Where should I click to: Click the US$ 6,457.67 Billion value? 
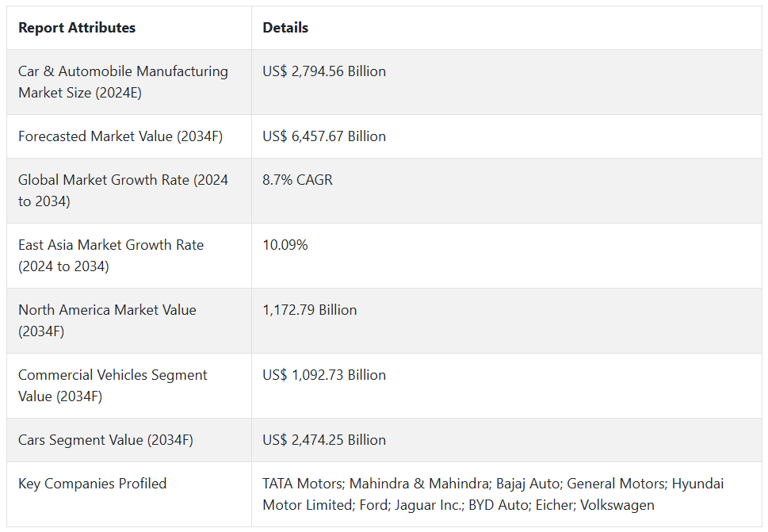(x=324, y=136)
